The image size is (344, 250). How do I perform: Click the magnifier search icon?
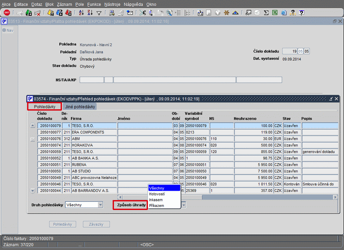coord(169,13)
